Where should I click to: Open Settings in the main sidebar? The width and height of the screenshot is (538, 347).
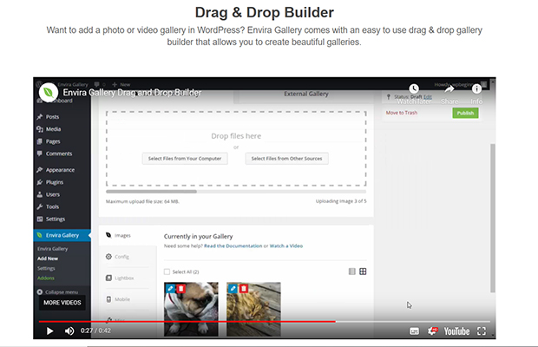pyautogui.click(x=56, y=219)
